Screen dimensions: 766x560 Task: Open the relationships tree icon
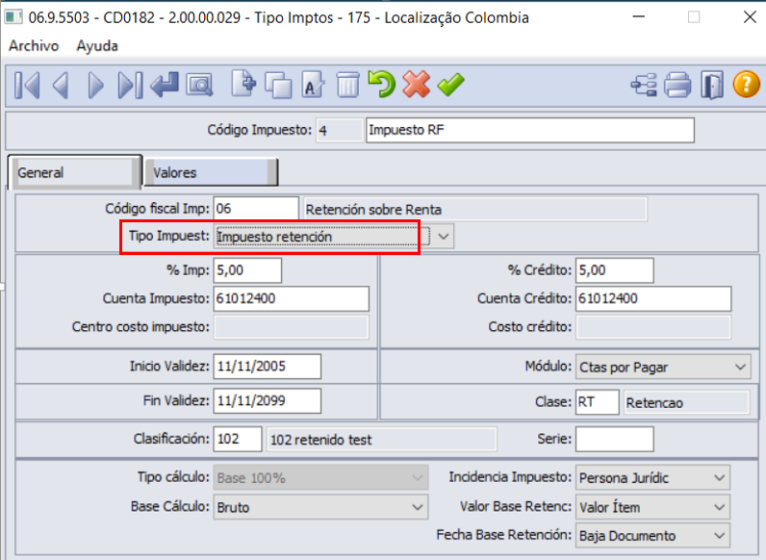coord(644,85)
